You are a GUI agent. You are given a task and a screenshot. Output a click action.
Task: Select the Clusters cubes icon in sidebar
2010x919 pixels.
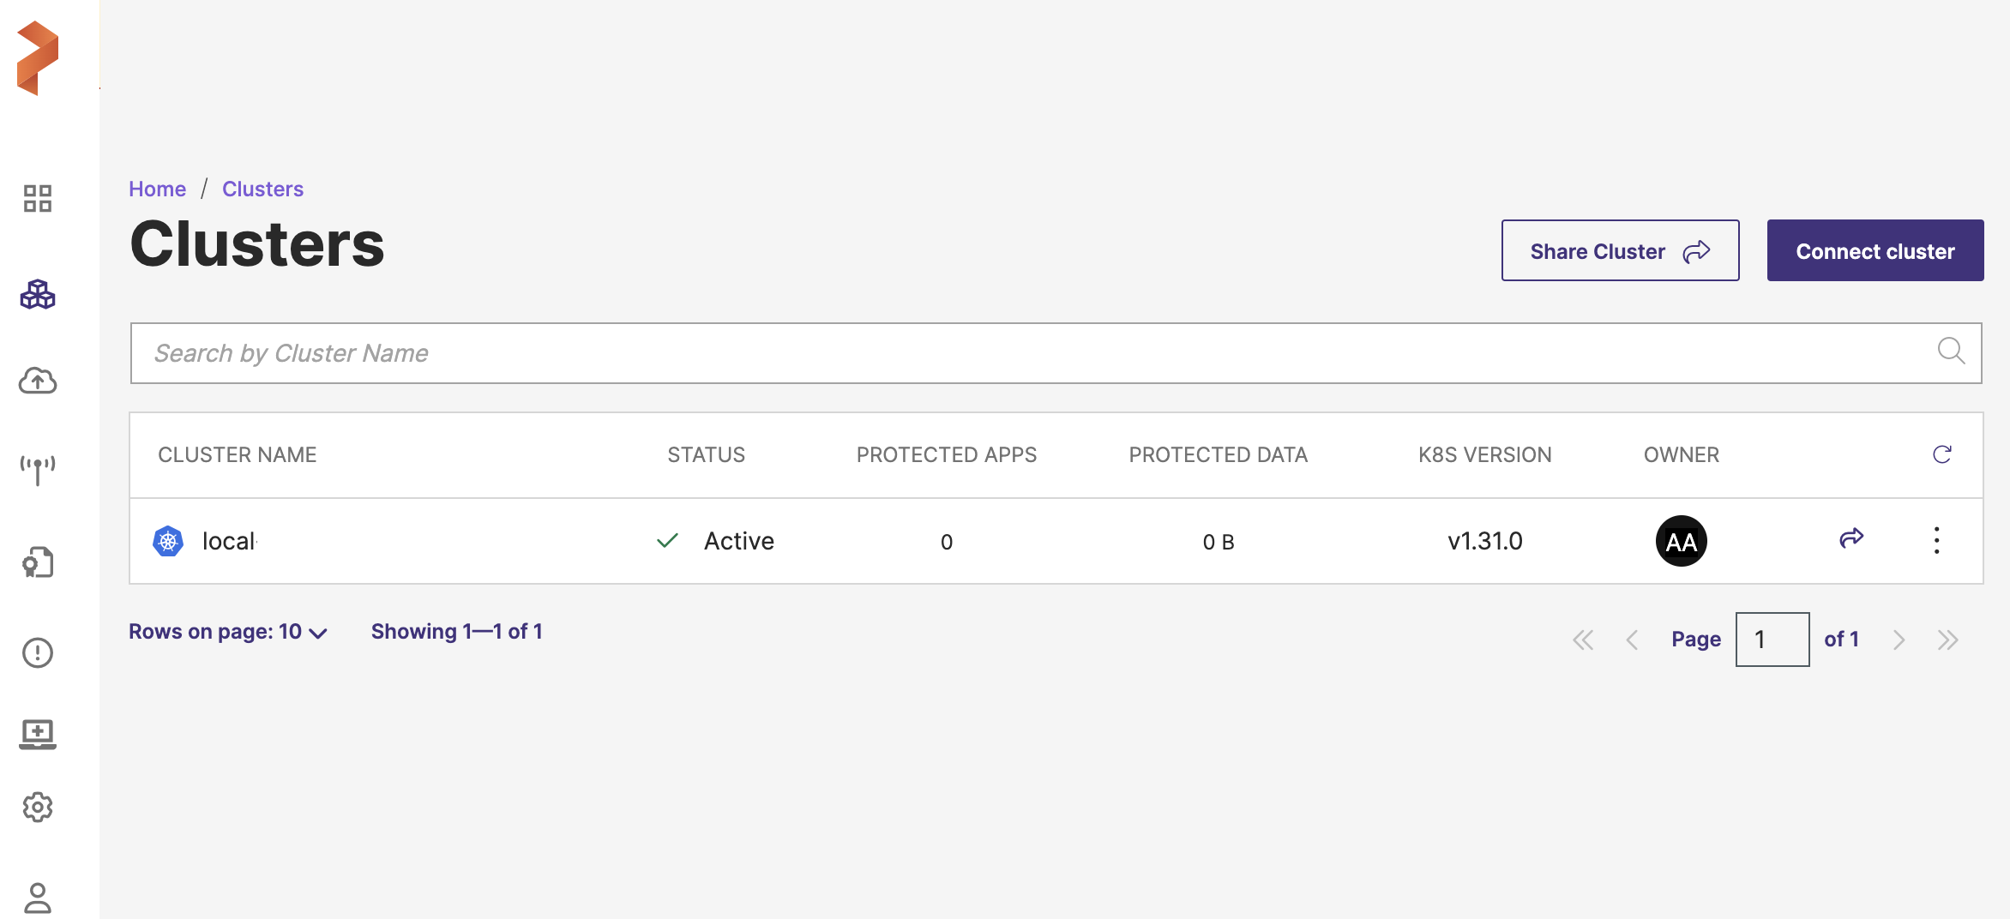point(38,294)
